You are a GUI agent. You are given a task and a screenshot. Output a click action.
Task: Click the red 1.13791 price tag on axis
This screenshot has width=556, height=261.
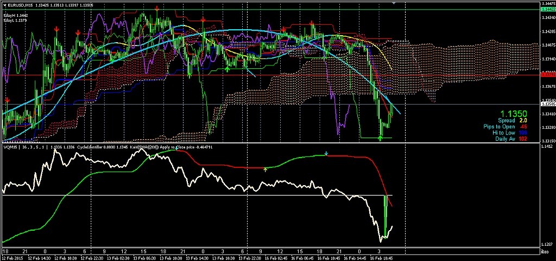click(548, 75)
